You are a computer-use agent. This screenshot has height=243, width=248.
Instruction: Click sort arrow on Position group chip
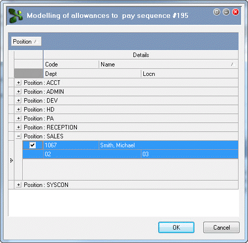[35, 42]
